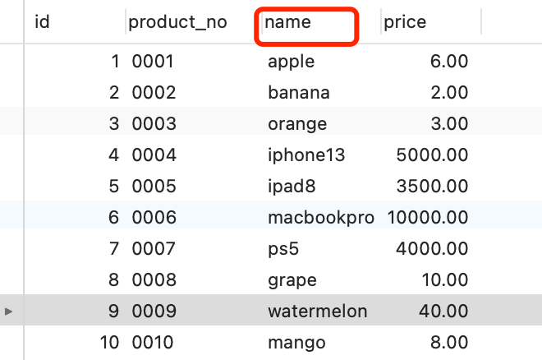Viewport: 542px width, 360px height.
Task: Click the id column header
Action: point(43,23)
